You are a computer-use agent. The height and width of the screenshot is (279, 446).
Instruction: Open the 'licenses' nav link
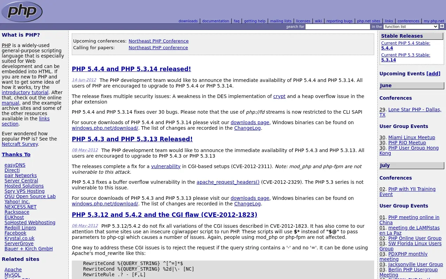click(303, 21)
